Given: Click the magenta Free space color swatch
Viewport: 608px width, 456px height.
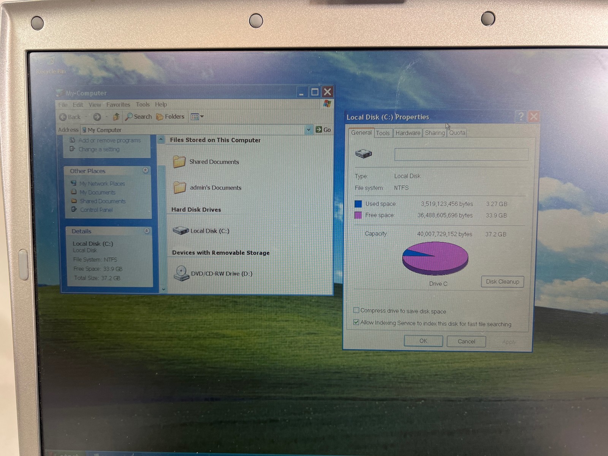Looking at the screenshot, I should 358,215.
